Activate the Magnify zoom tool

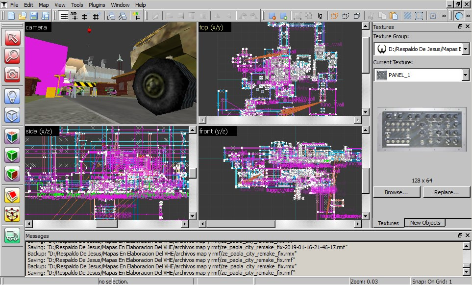point(12,56)
